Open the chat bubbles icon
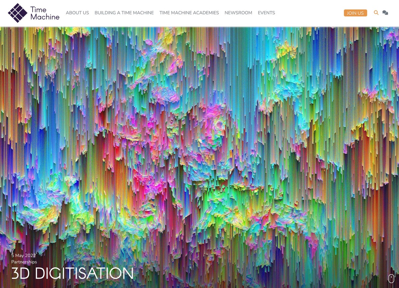399x288 pixels. point(385,13)
